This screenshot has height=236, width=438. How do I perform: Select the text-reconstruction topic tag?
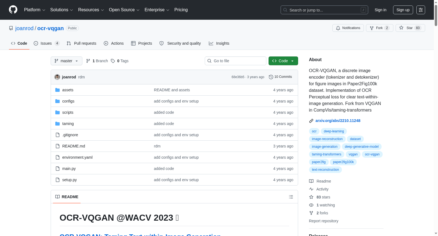pos(325,170)
